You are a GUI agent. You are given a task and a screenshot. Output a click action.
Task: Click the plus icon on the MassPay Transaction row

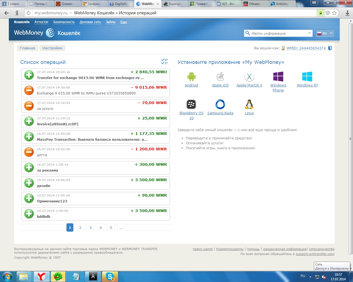(29, 137)
